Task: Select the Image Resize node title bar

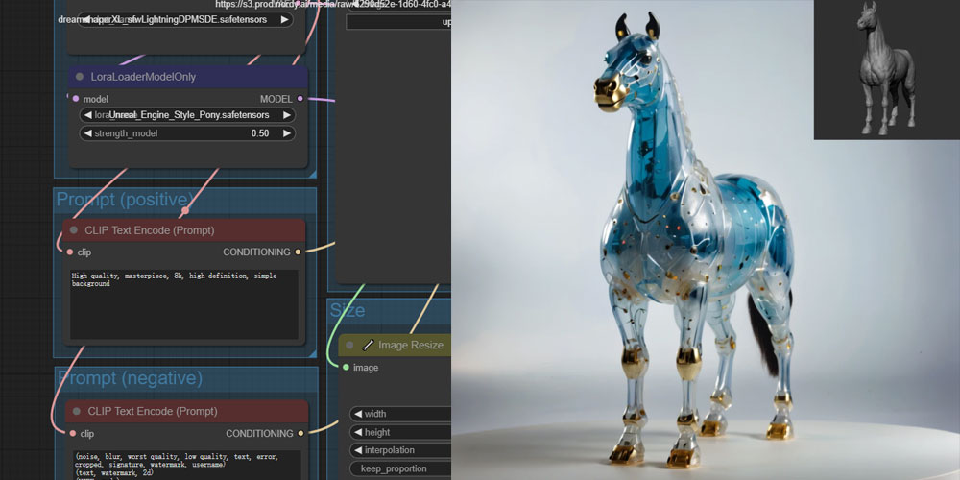Action: [395, 346]
